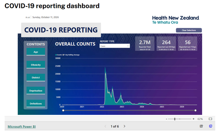Open the Deprivation section
This screenshot has width=219, height=135.
36,91
